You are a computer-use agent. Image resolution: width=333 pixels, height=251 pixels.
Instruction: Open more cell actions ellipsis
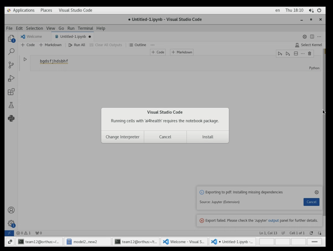(303, 54)
